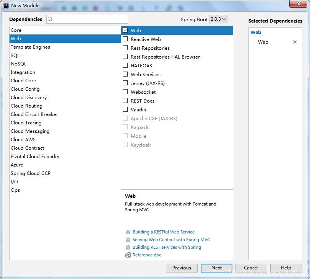Enable the Reactive Web checkbox
310x279 pixels.
125,39
